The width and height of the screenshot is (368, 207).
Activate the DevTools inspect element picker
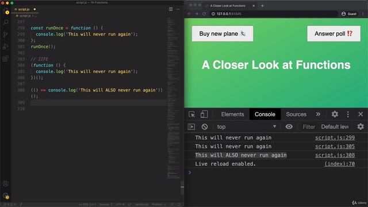point(191,114)
